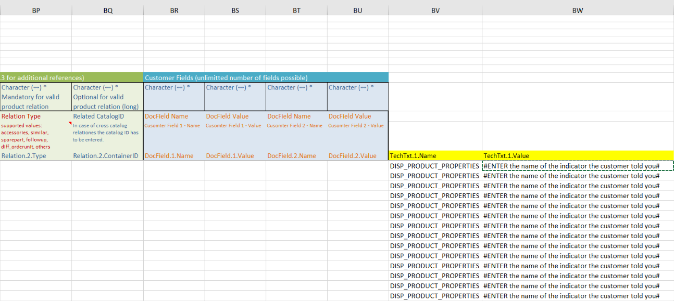This screenshot has height=301, width=674.
Task: Select the "Relation Type" cell
Action: [21, 116]
